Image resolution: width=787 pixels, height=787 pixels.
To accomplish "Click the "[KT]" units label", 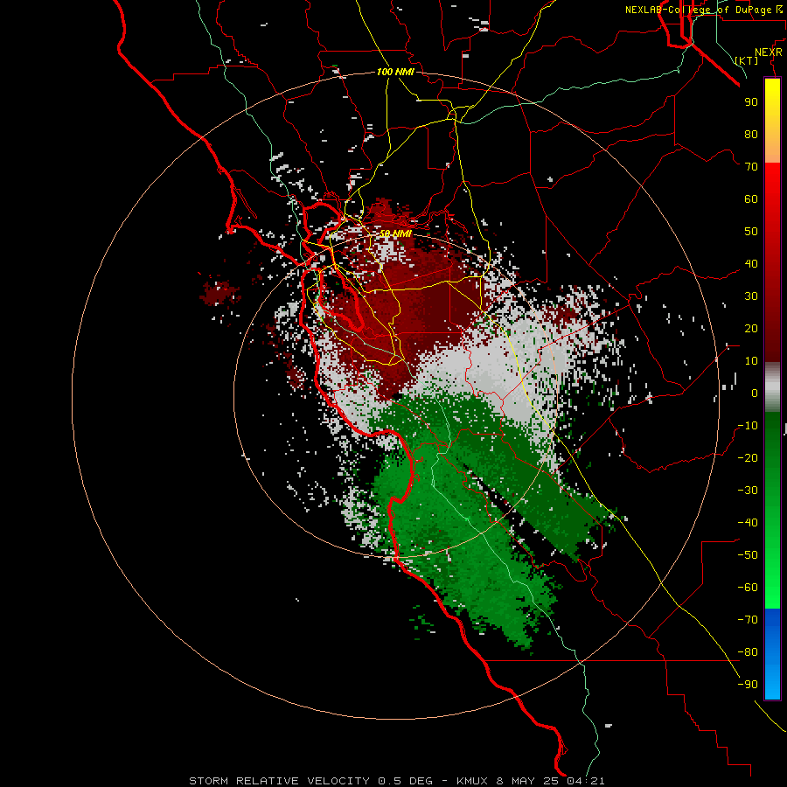I will pyautogui.click(x=747, y=60).
